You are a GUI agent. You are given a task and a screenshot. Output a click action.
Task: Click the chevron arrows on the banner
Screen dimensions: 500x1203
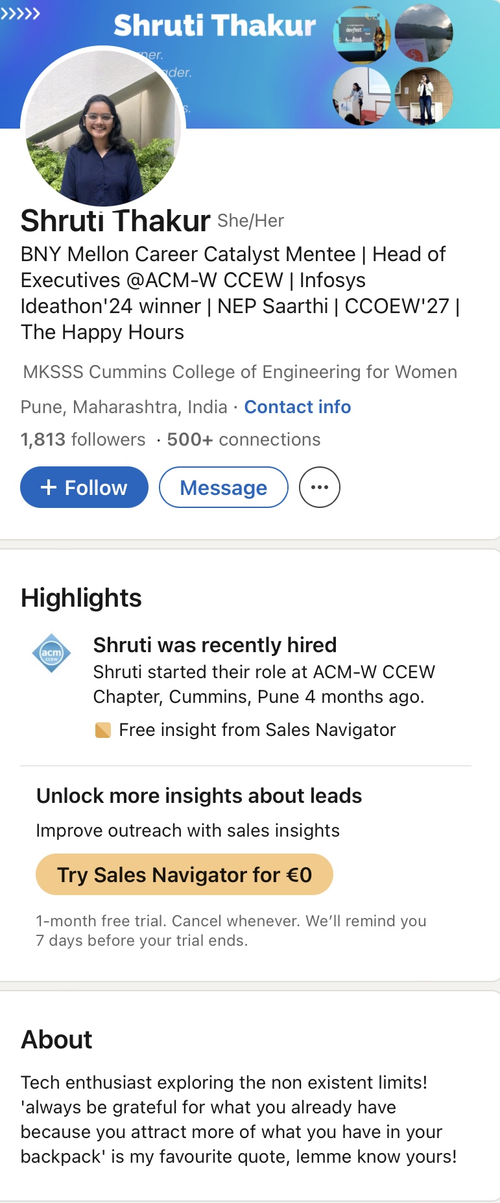point(20,13)
